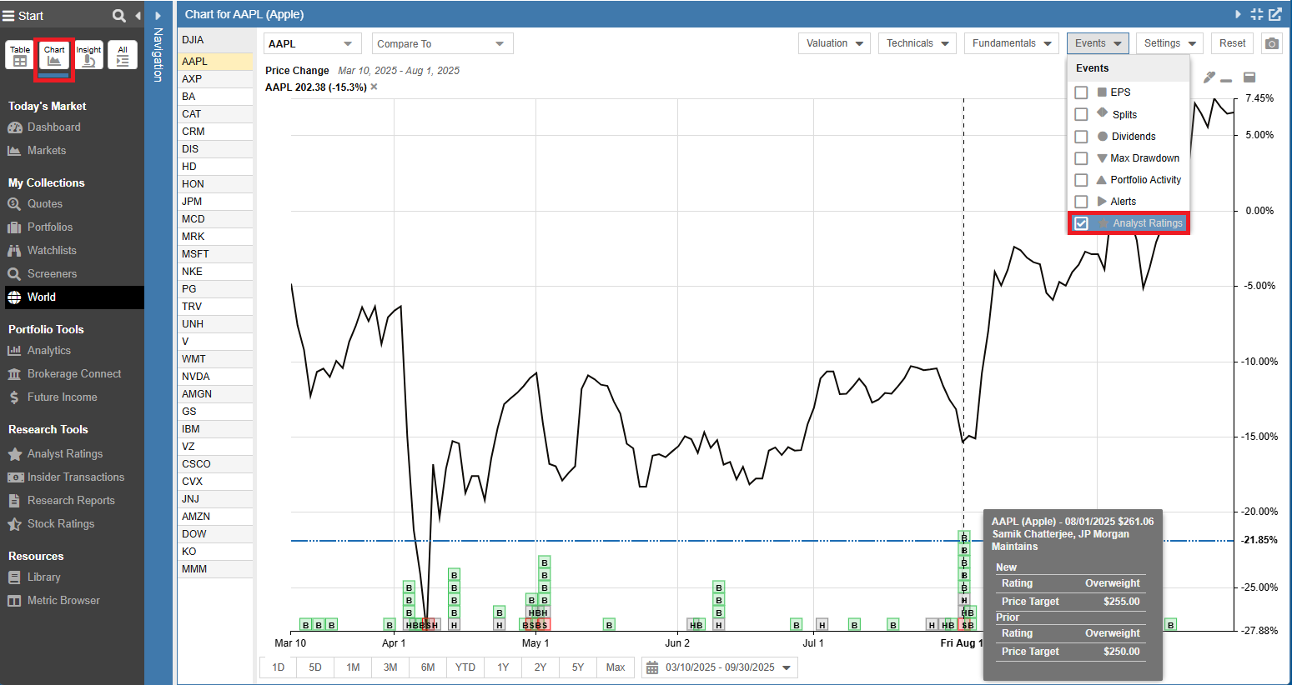Open Brokerage Connect
Image resolution: width=1292 pixels, height=685 pixels.
(74, 374)
